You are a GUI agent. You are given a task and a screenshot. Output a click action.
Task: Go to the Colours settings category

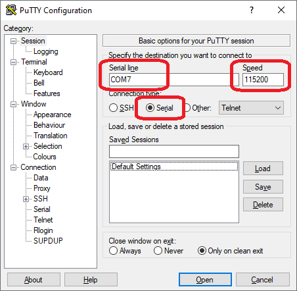click(x=45, y=157)
